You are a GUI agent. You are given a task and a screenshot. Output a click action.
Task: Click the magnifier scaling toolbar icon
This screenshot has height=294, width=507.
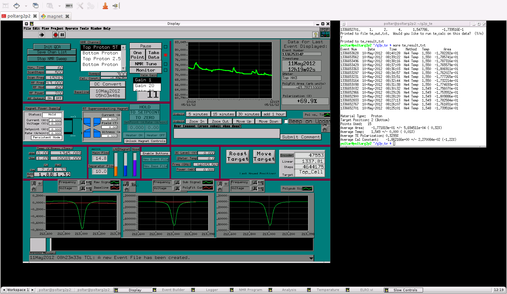[x=50, y=5]
